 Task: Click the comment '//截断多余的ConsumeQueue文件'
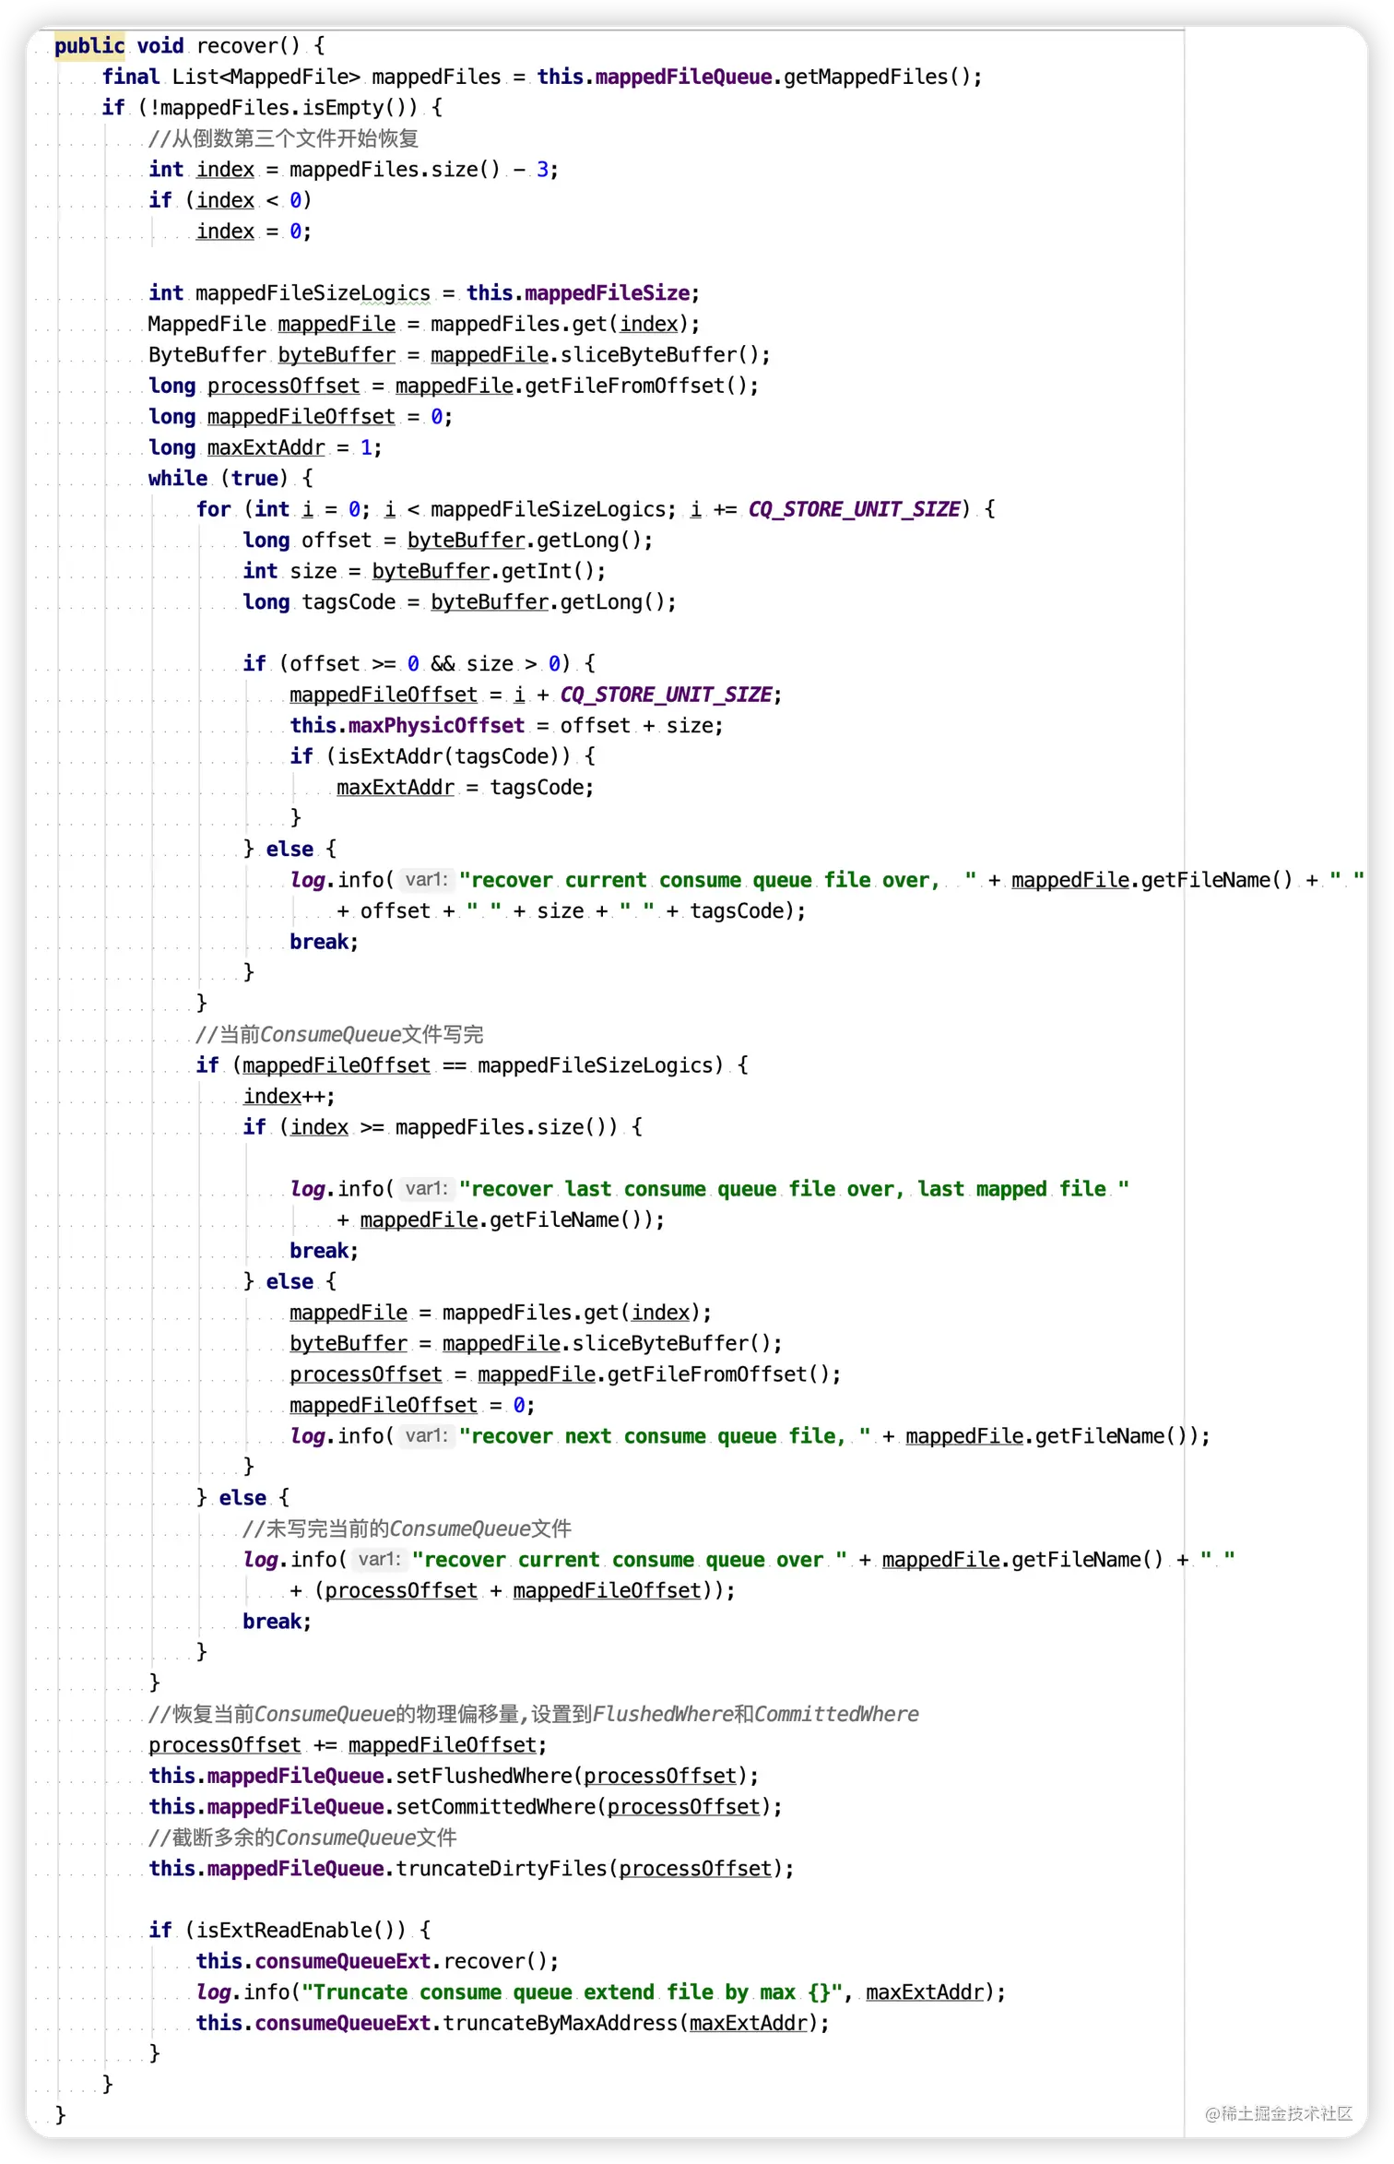[x=302, y=1837]
